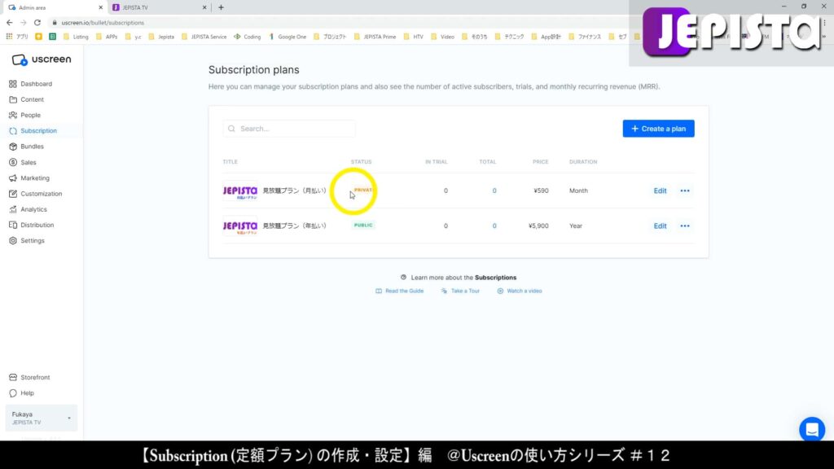
Task: Open the Video bookmark folder
Action: click(442, 37)
